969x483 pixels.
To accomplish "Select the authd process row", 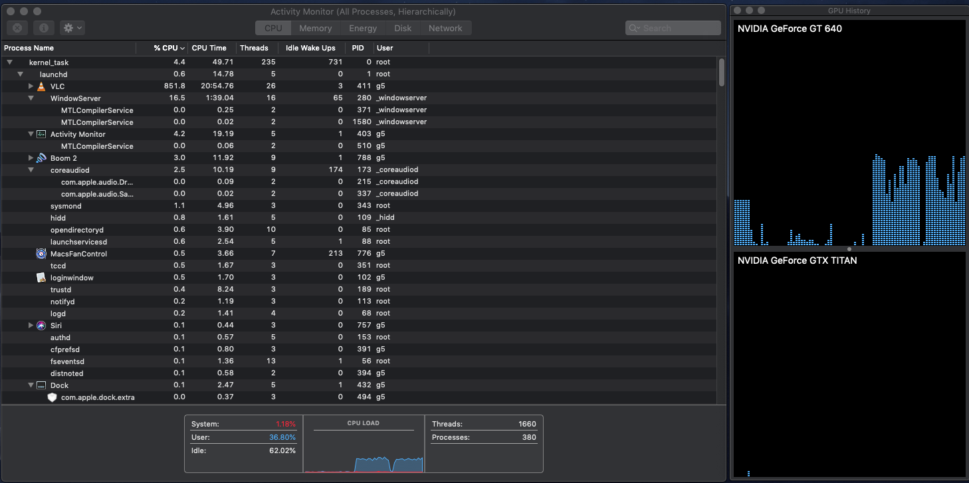I will [x=359, y=338].
